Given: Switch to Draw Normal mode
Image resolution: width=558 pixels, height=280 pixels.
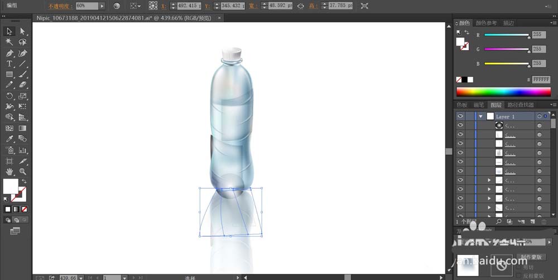Looking at the screenshot, I should coord(8,220).
